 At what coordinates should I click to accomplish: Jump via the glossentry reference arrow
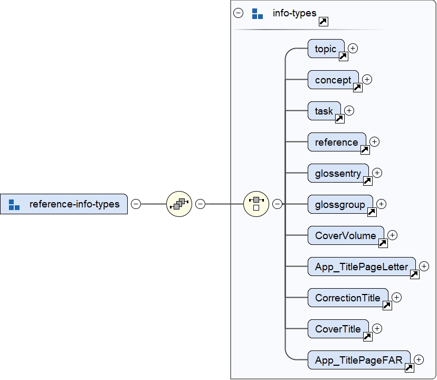pos(367,180)
